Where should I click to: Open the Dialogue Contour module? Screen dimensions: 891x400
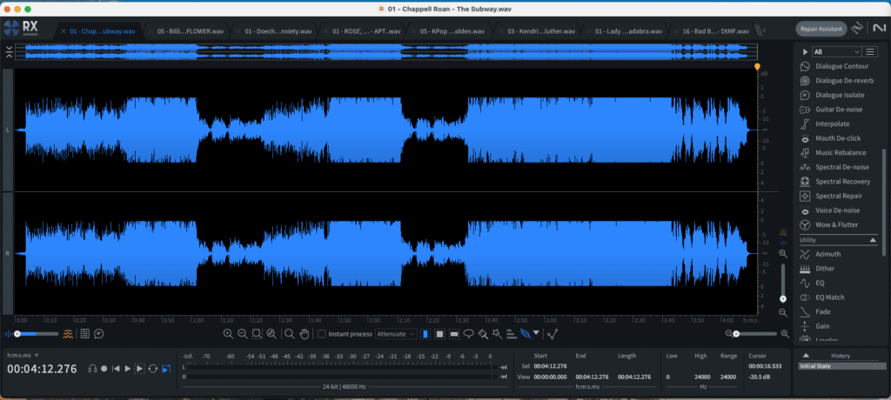click(834, 66)
